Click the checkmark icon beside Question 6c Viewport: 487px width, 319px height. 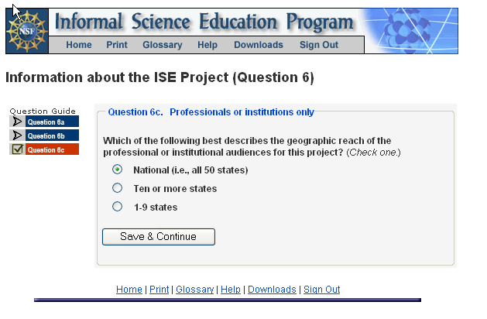pyautogui.click(x=17, y=149)
